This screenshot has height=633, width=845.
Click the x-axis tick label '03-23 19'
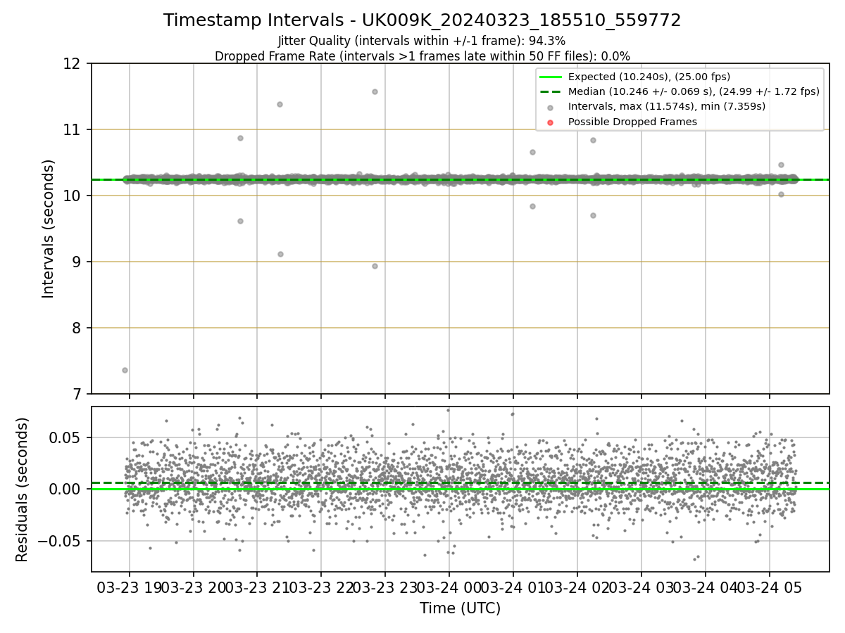coord(129,587)
